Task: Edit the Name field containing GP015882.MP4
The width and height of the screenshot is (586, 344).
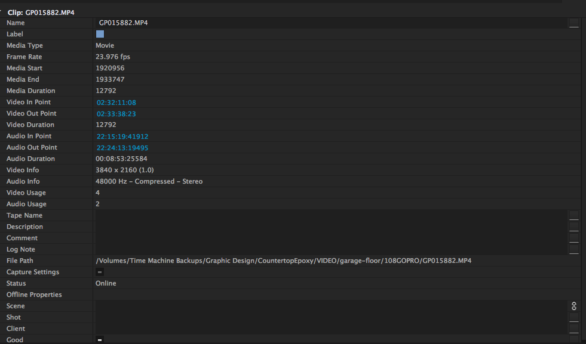Action: click(x=331, y=23)
